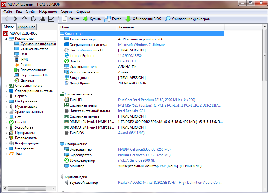Click the vertical scrollbar down arrow
Image resolution: width=268 pixels, height=193 pixels.
264,190
